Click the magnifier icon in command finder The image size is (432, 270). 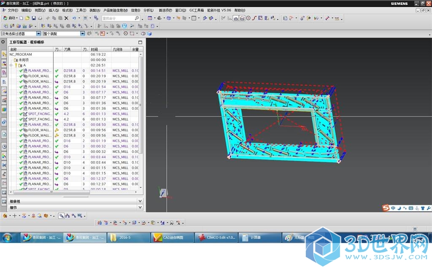[137, 18]
